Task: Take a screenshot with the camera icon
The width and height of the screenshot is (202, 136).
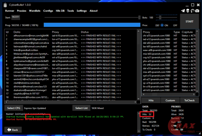Action: click(197, 11)
